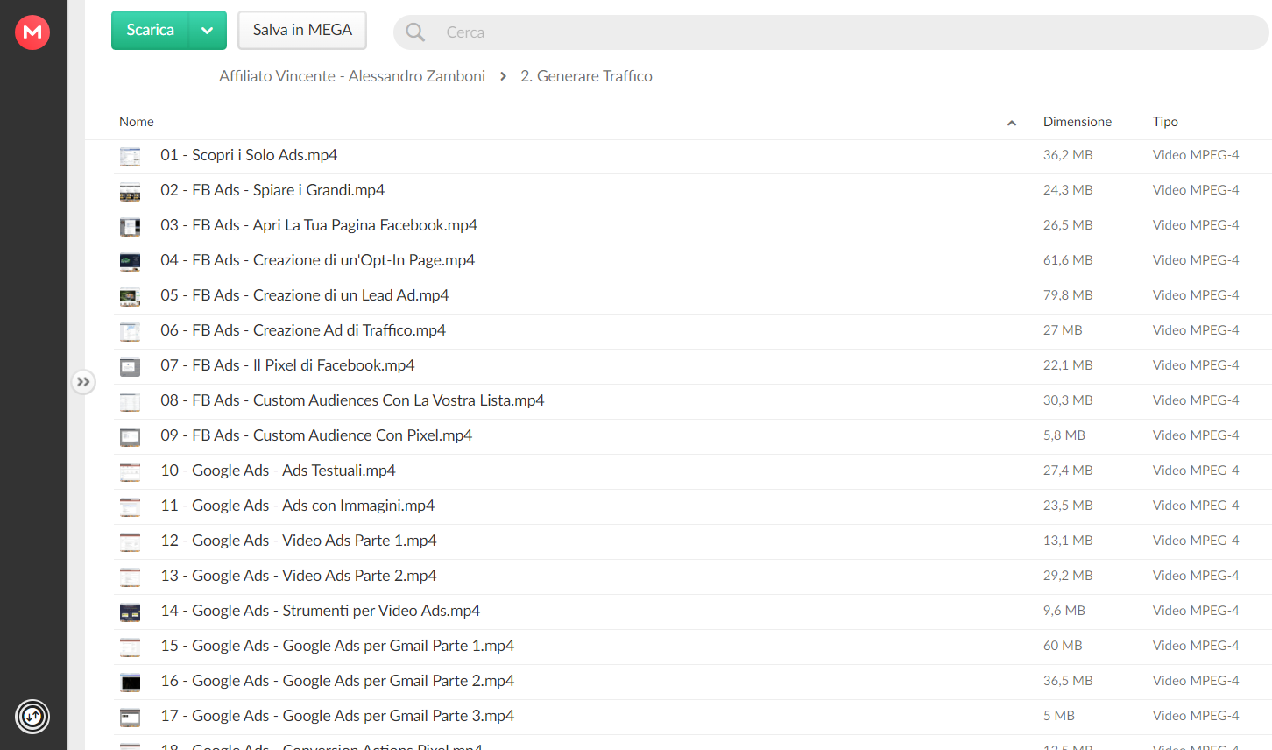
Task: Select file 15 - Google Ads per Gmail Parte 1.mp4
Action: (x=337, y=646)
